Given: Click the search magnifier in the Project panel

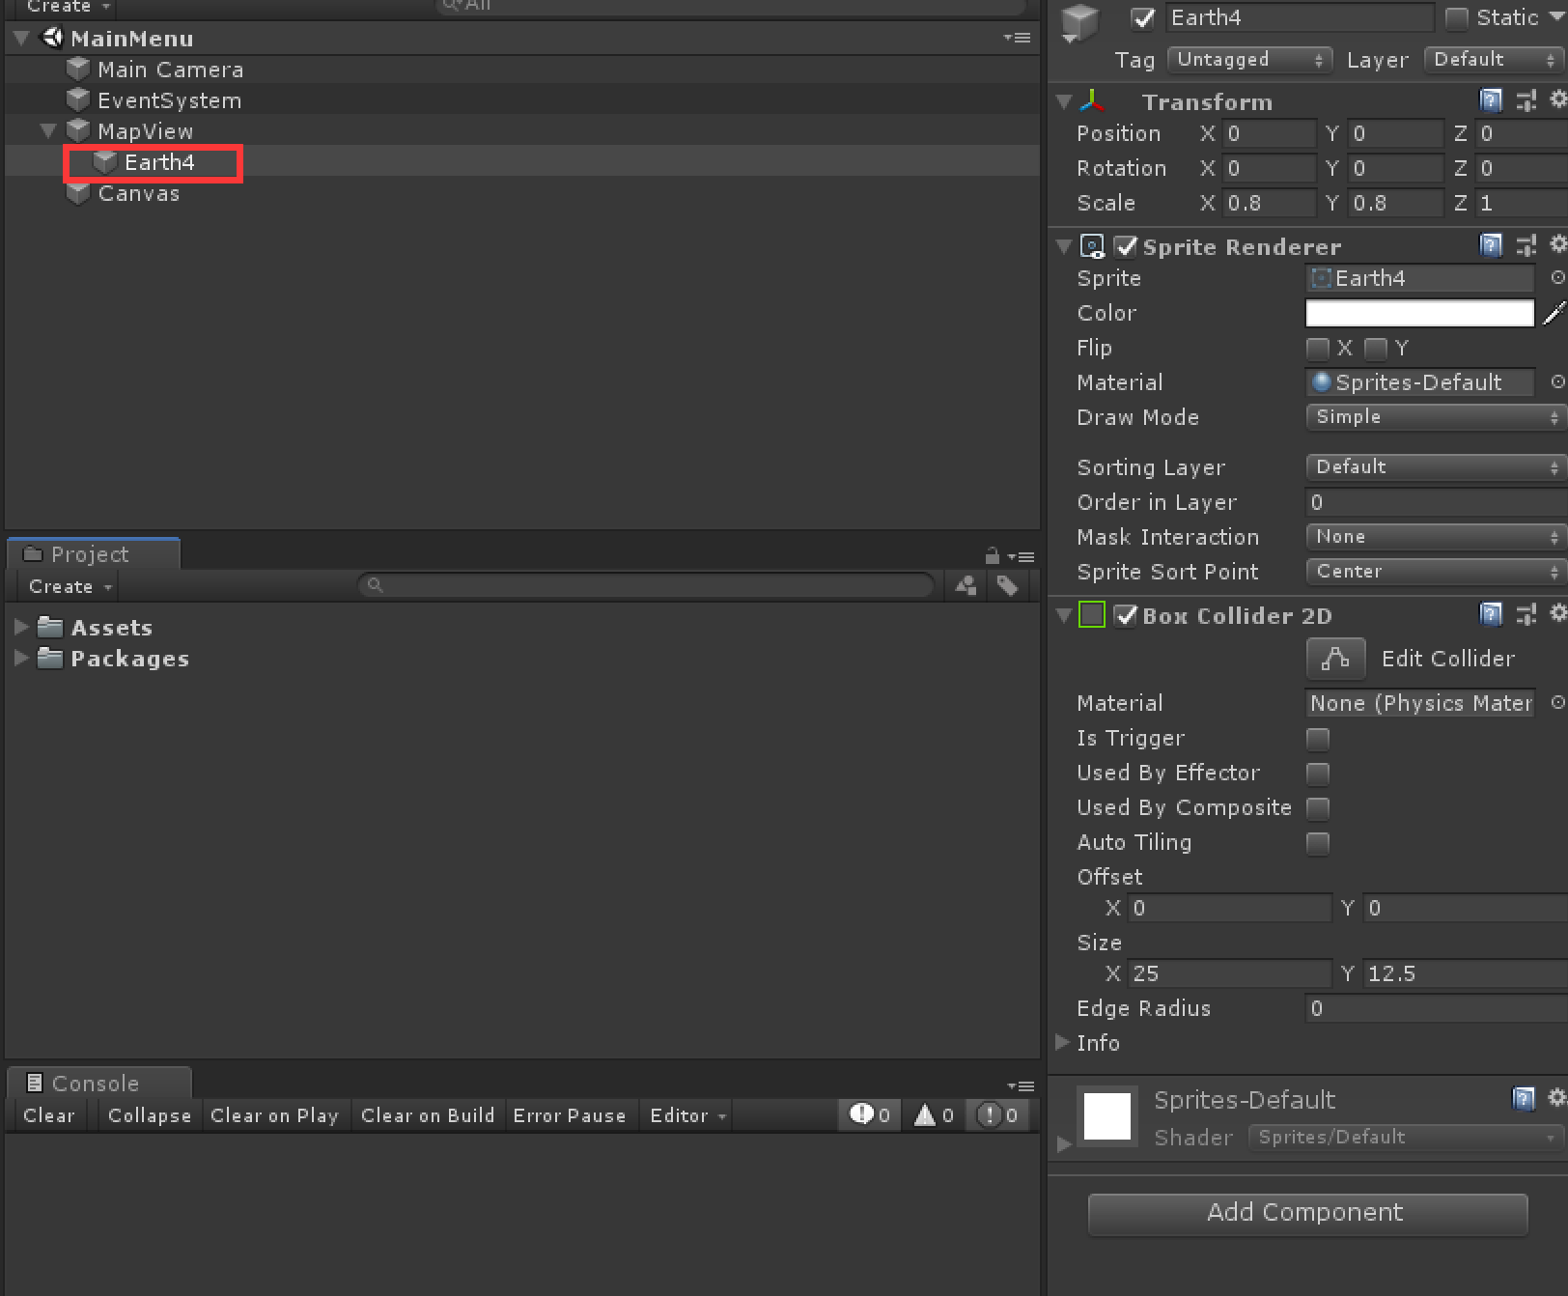Looking at the screenshot, I should click(x=375, y=585).
